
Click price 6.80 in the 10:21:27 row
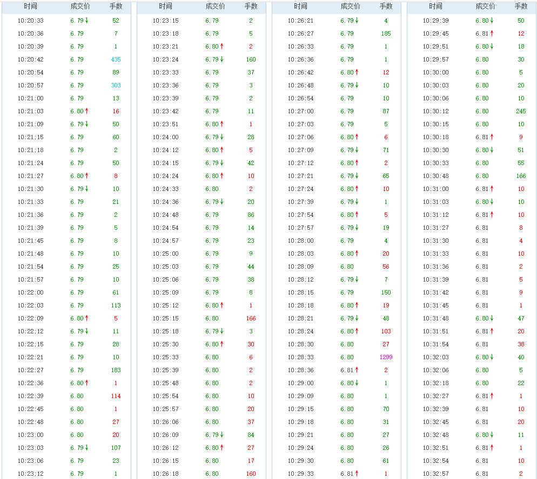coord(77,176)
